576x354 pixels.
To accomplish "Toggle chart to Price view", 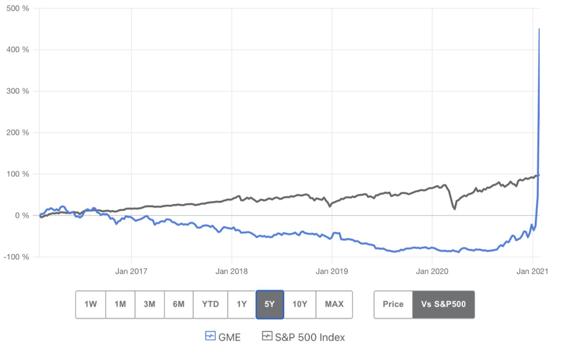I will pos(393,304).
